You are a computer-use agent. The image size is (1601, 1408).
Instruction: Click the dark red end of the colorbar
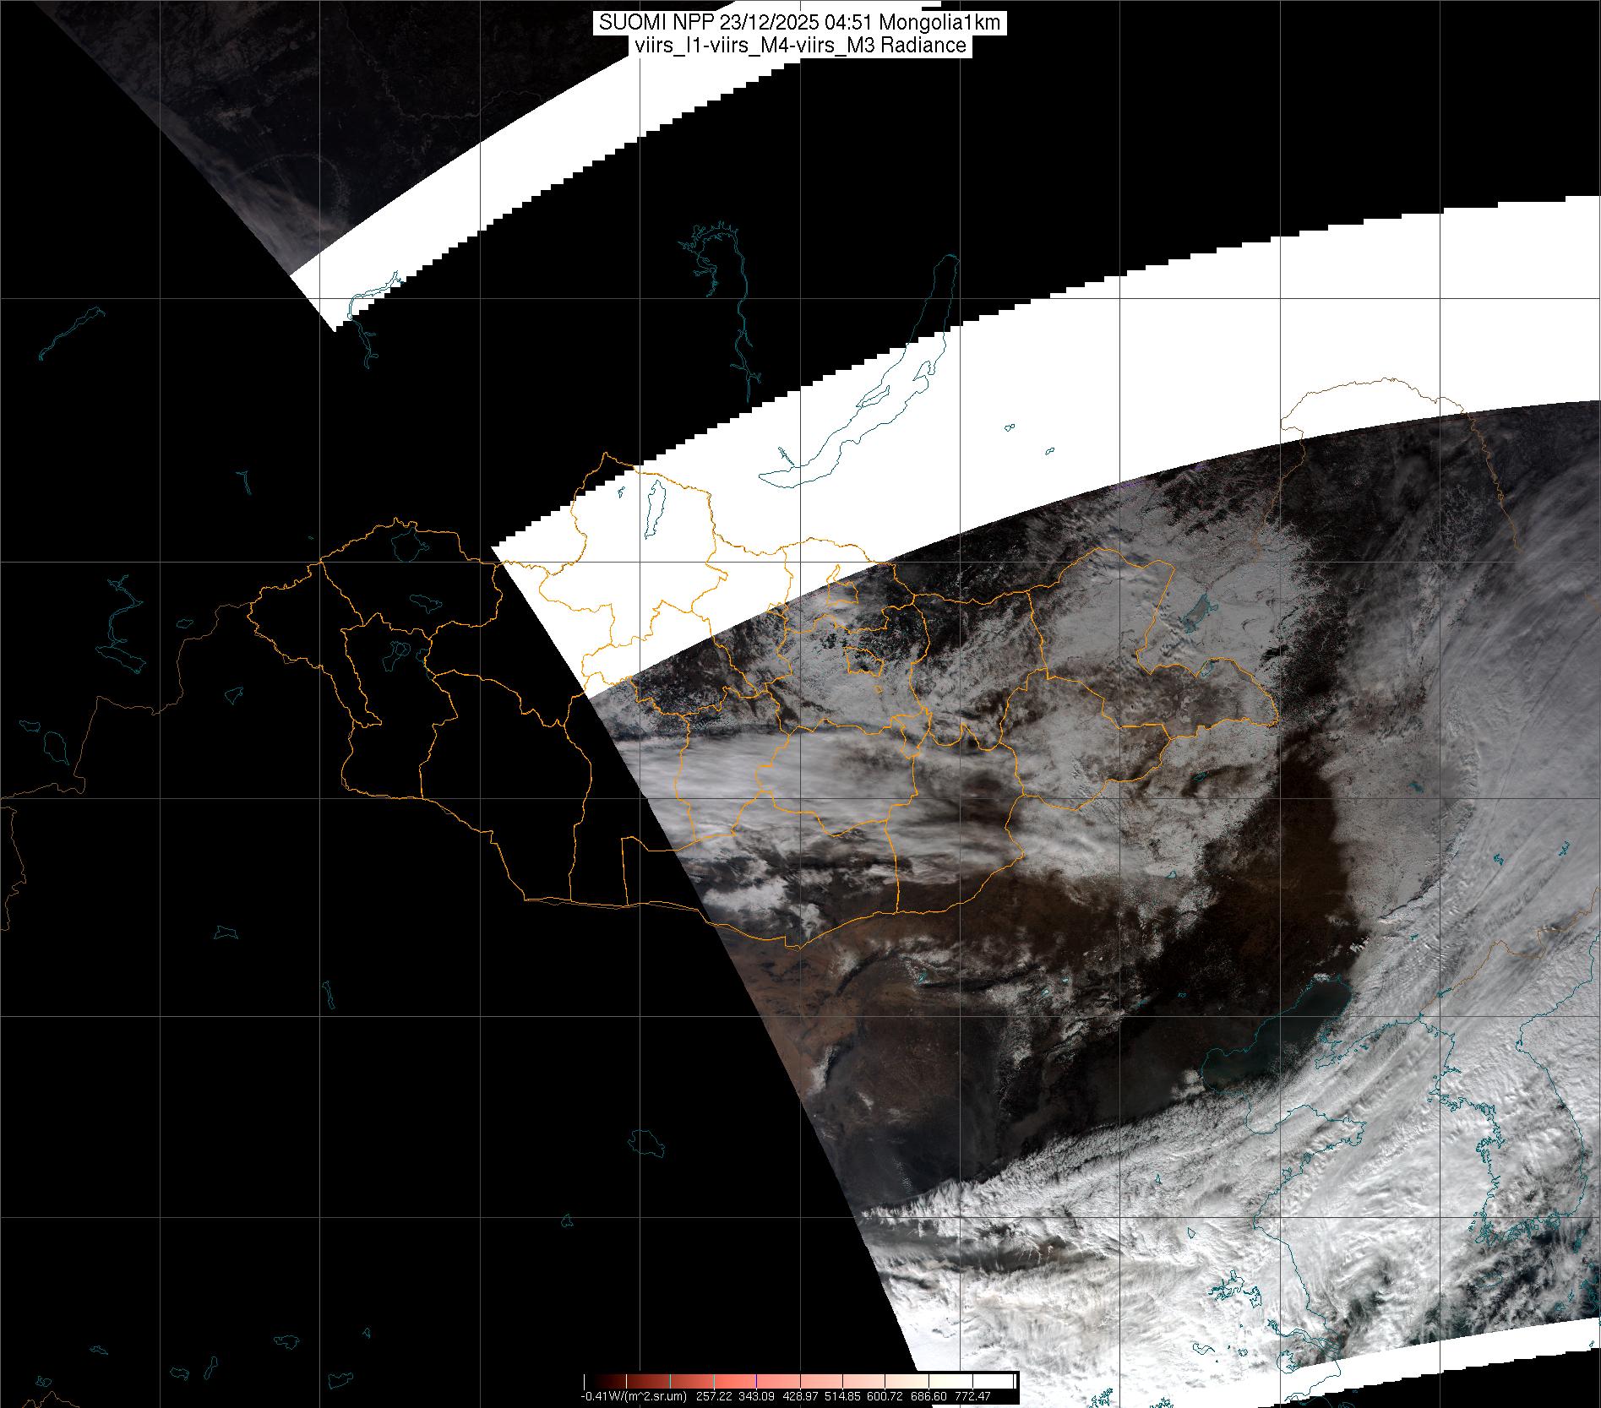[x=591, y=1382]
